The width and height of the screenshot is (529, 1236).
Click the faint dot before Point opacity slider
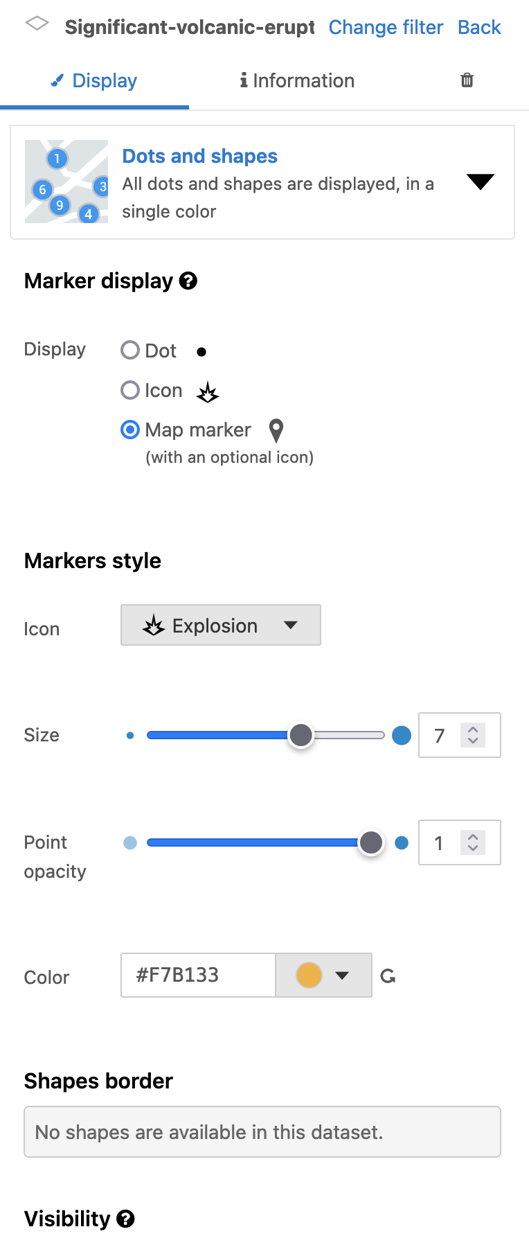pyautogui.click(x=130, y=842)
